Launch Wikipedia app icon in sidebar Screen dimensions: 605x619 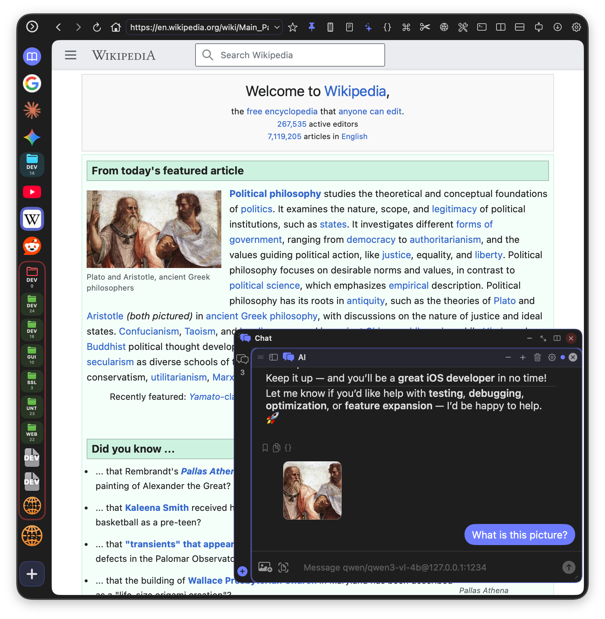tap(32, 219)
